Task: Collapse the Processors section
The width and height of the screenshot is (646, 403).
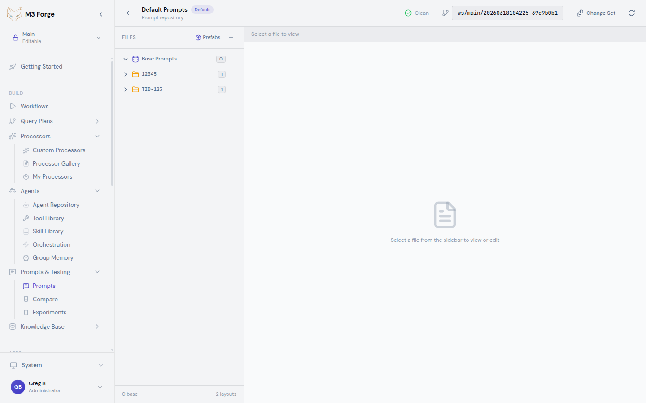Action: click(97, 136)
